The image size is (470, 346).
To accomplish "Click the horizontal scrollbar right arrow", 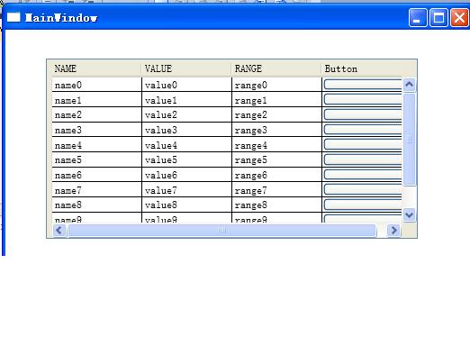I will 393,231.
